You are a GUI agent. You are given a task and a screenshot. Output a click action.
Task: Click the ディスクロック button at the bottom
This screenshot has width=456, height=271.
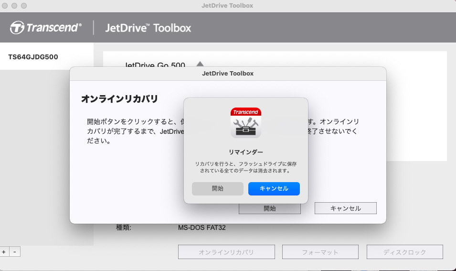pyautogui.click(x=405, y=252)
